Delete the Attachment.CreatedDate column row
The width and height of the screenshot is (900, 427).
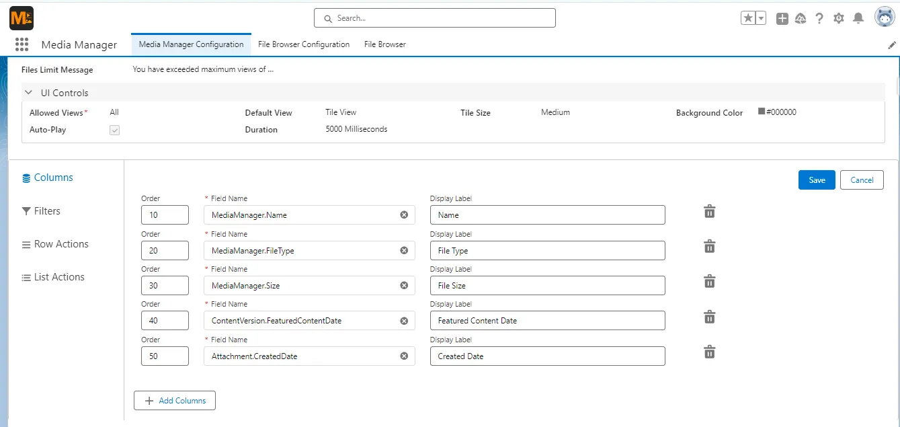(709, 352)
